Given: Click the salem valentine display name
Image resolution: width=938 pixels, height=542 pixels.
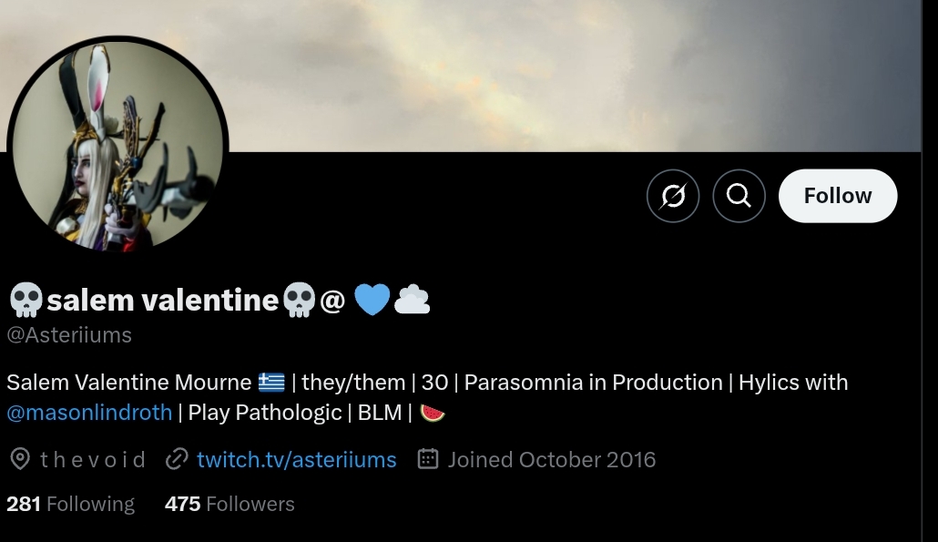Looking at the screenshot, I should pos(163,300).
